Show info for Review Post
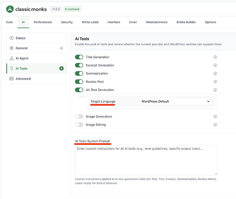 click(215, 82)
